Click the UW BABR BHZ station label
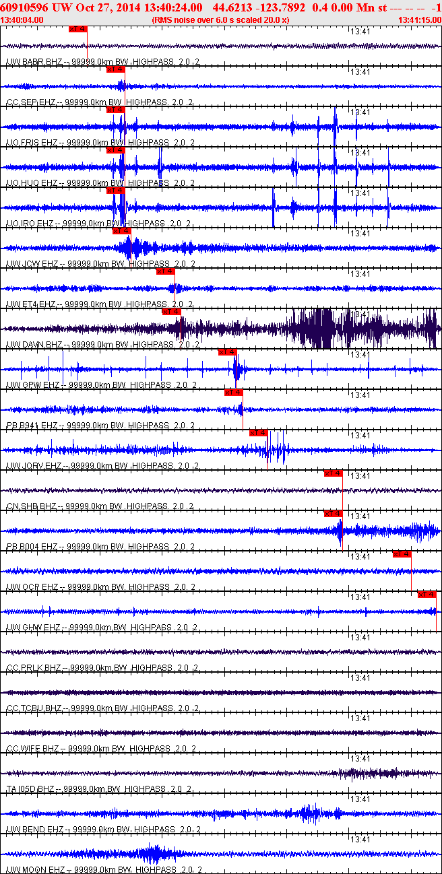This screenshot has width=442, height=874. point(102,62)
